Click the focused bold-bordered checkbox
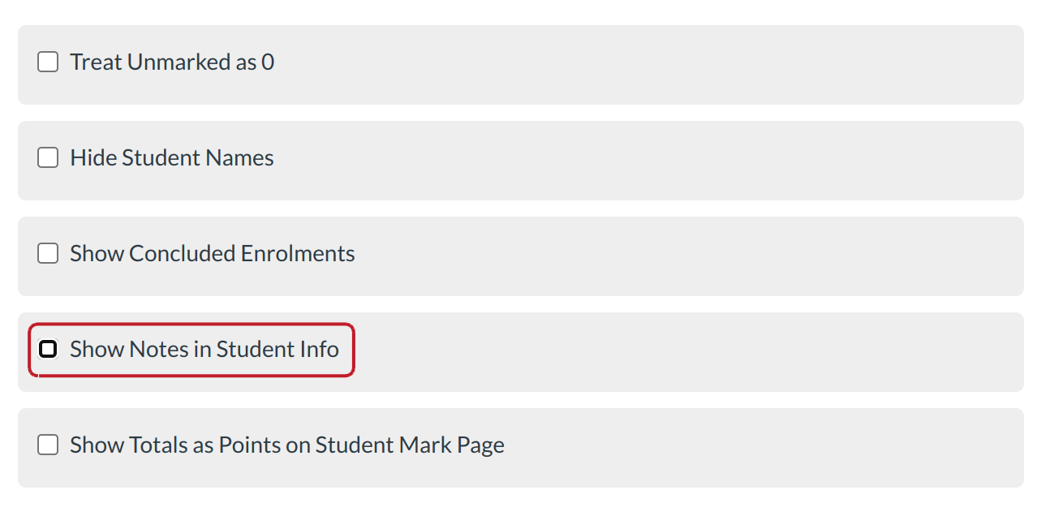 click(48, 350)
